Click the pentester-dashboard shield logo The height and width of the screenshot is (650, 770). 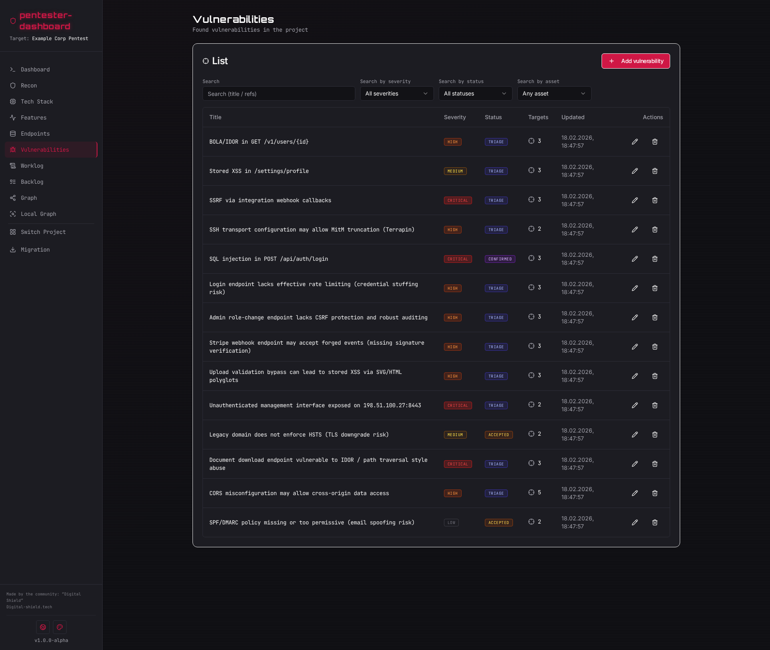coord(12,21)
